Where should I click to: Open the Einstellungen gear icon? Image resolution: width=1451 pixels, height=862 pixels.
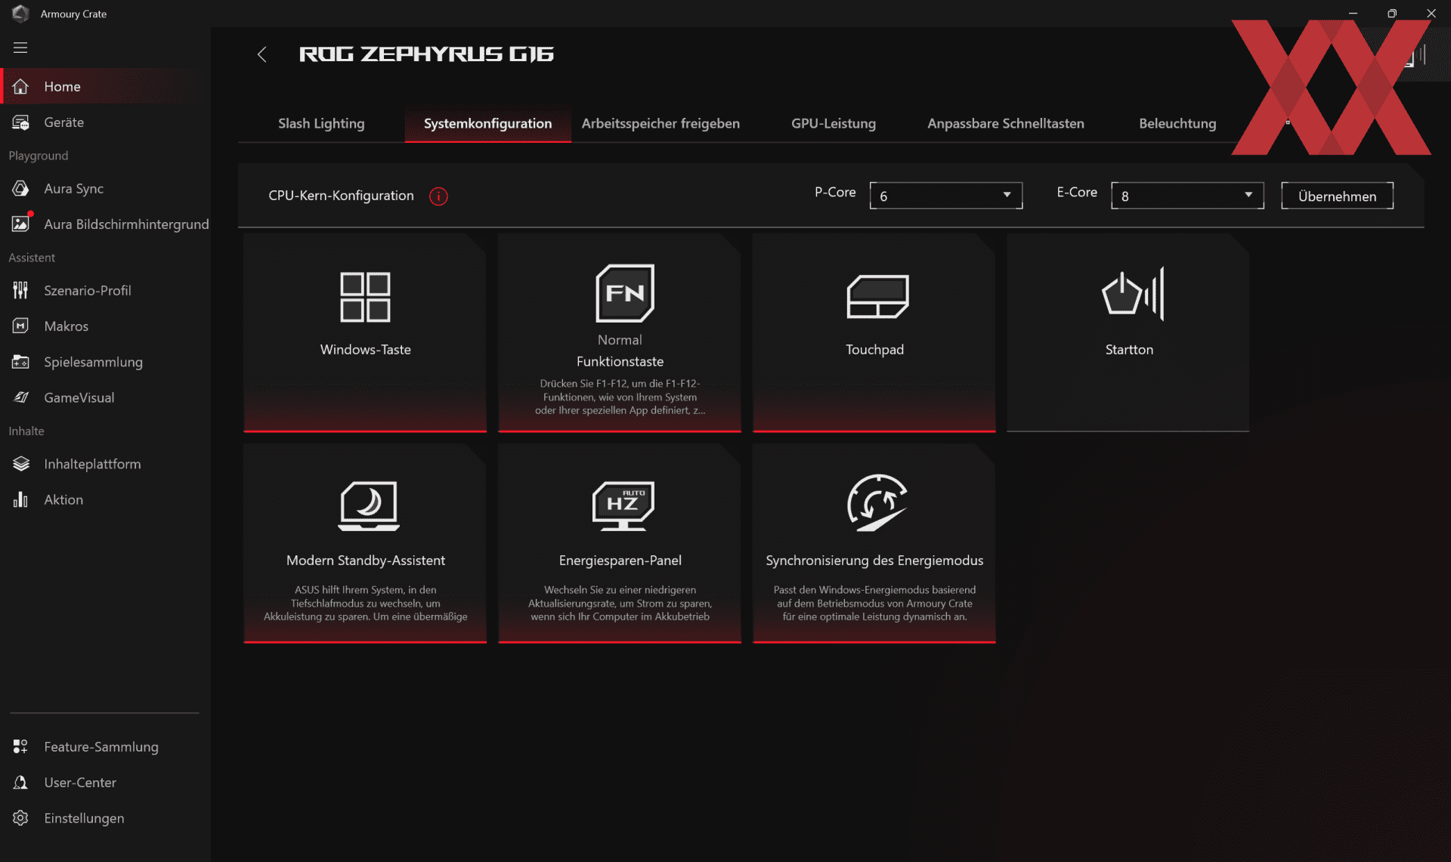[x=20, y=819]
